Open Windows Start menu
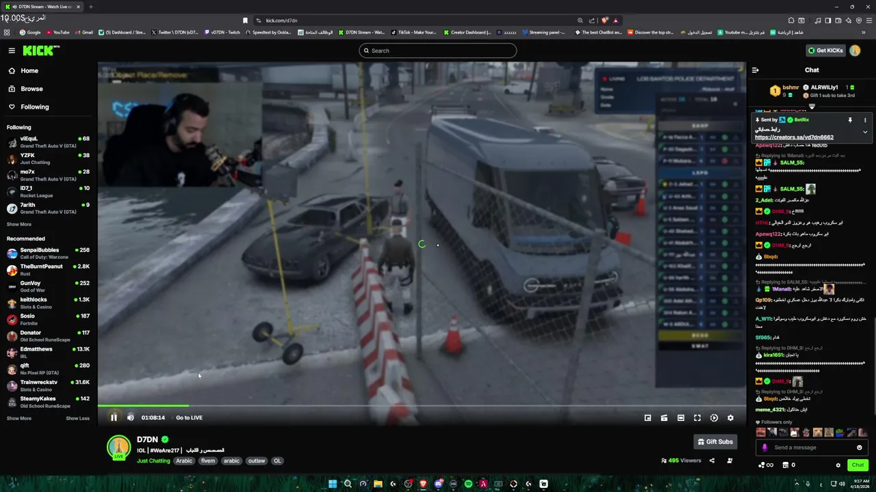876x492 pixels. coord(333,484)
